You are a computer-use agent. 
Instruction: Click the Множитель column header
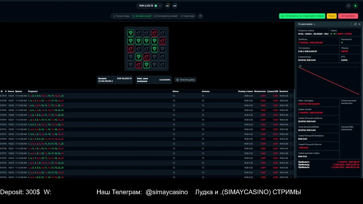pos(260,91)
